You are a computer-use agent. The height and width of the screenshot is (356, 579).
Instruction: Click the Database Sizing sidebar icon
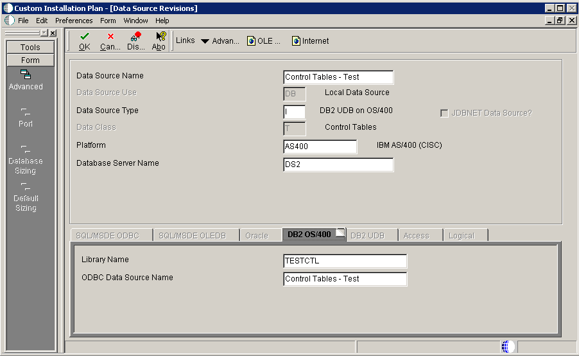(x=26, y=149)
